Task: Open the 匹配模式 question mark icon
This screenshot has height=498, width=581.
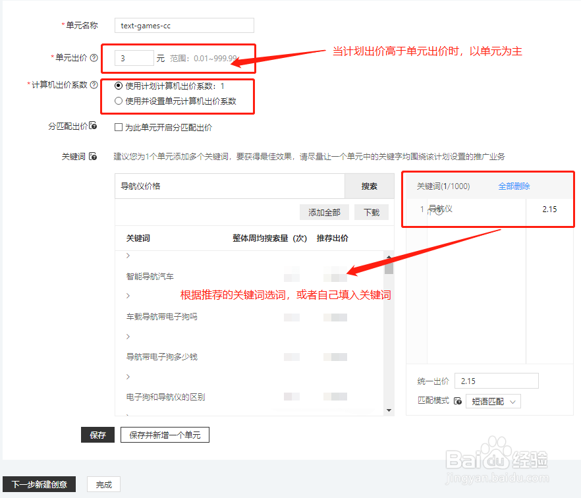Action: pyautogui.click(x=459, y=401)
